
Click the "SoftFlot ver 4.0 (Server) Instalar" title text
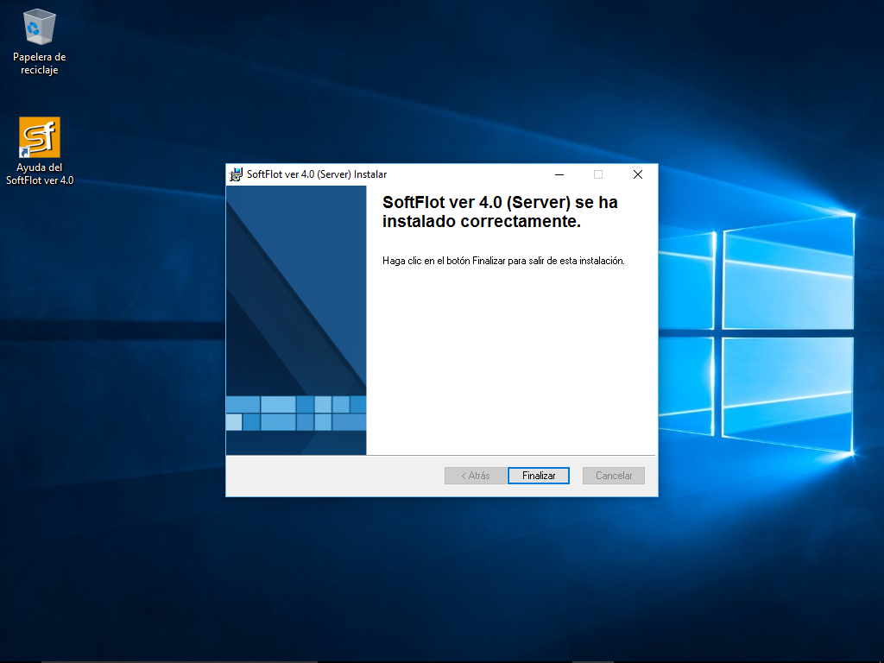point(317,174)
